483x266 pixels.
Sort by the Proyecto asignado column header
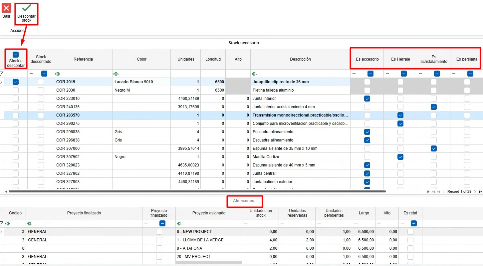[209, 213]
